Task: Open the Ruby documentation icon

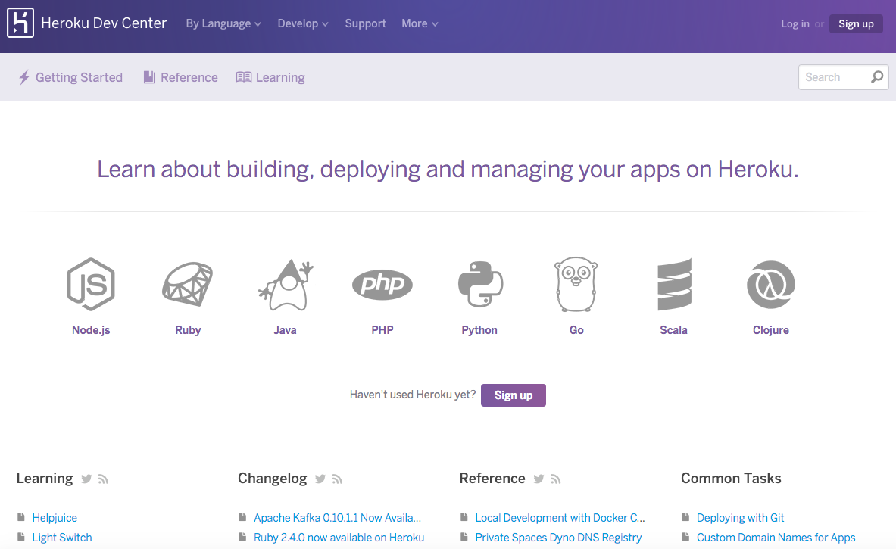Action: click(188, 285)
